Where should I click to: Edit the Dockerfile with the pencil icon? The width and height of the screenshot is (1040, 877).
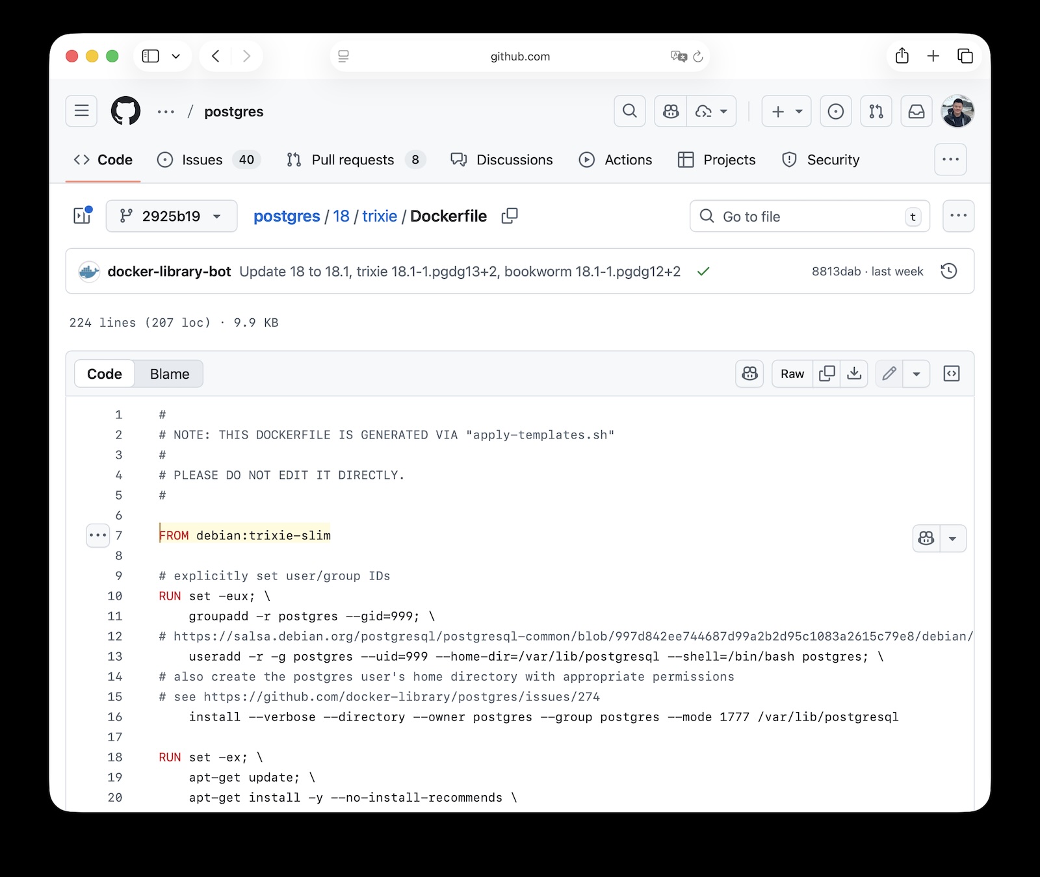889,374
